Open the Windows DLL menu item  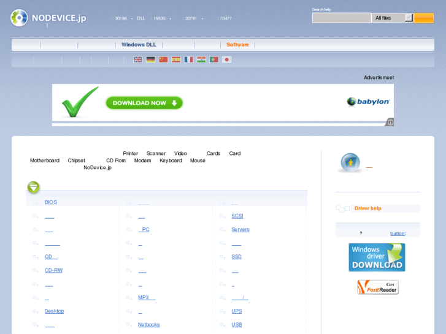coord(139,45)
